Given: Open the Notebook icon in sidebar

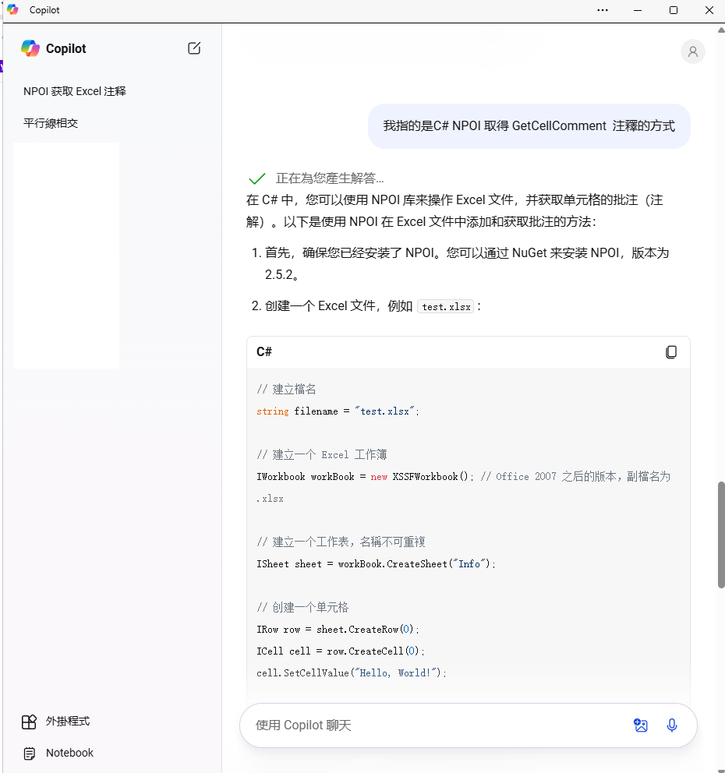Looking at the screenshot, I should pos(29,754).
